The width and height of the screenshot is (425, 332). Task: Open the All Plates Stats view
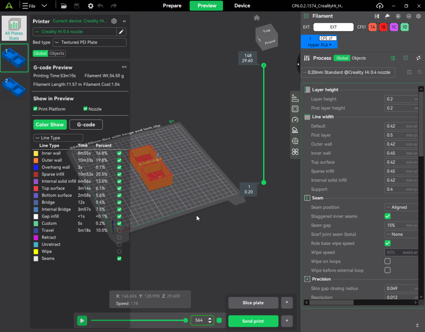point(14,28)
